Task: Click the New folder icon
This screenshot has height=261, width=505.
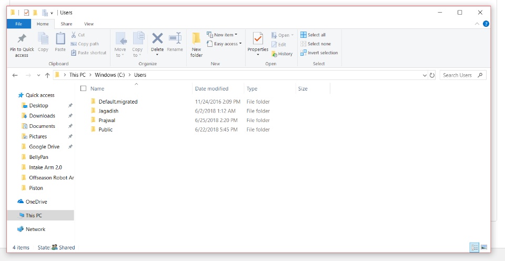Action: (196, 38)
